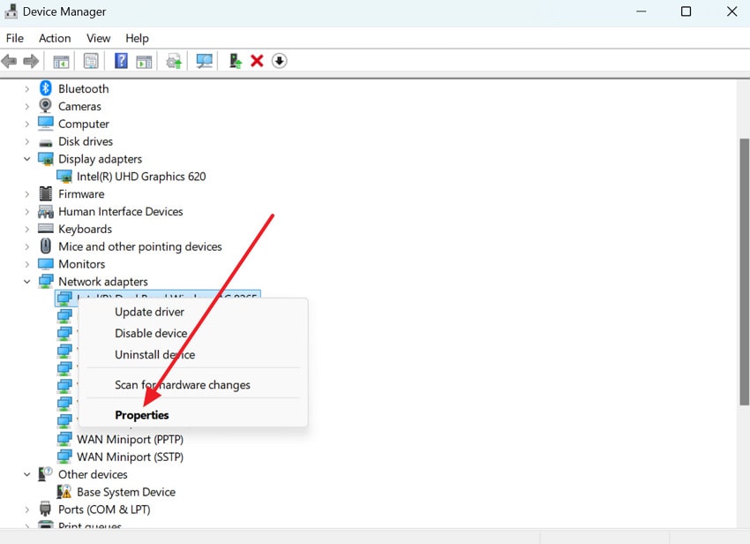
Task: Click the Forward navigation arrow
Action: [x=33, y=60]
